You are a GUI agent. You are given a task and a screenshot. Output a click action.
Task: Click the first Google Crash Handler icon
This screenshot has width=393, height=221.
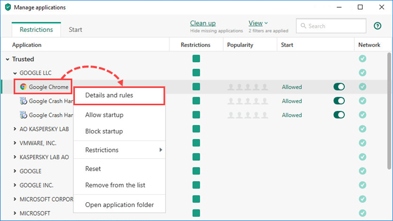point(23,101)
